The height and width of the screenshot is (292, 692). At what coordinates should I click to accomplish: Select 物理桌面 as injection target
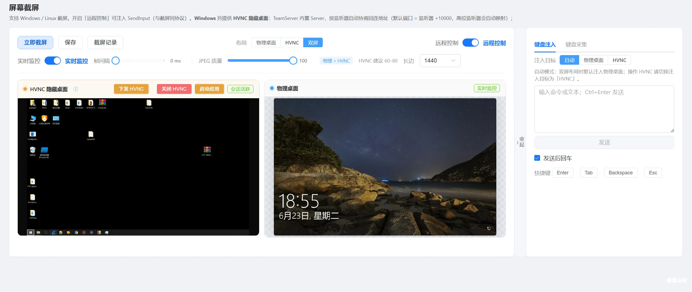point(593,60)
